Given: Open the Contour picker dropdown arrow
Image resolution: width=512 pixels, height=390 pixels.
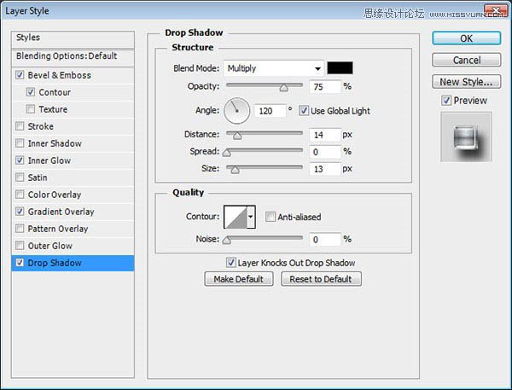Looking at the screenshot, I should [251, 217].
